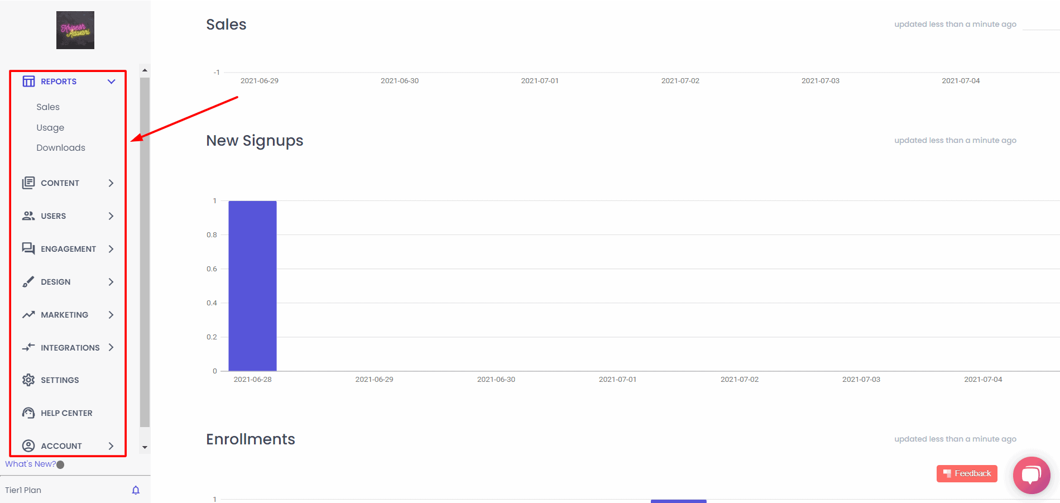1060x503 pixels.
Task: Click the Design paintbrush icon
Action: 28,282
